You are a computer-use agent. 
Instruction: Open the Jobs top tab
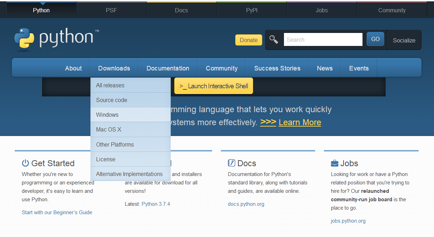tap(322, 10)
